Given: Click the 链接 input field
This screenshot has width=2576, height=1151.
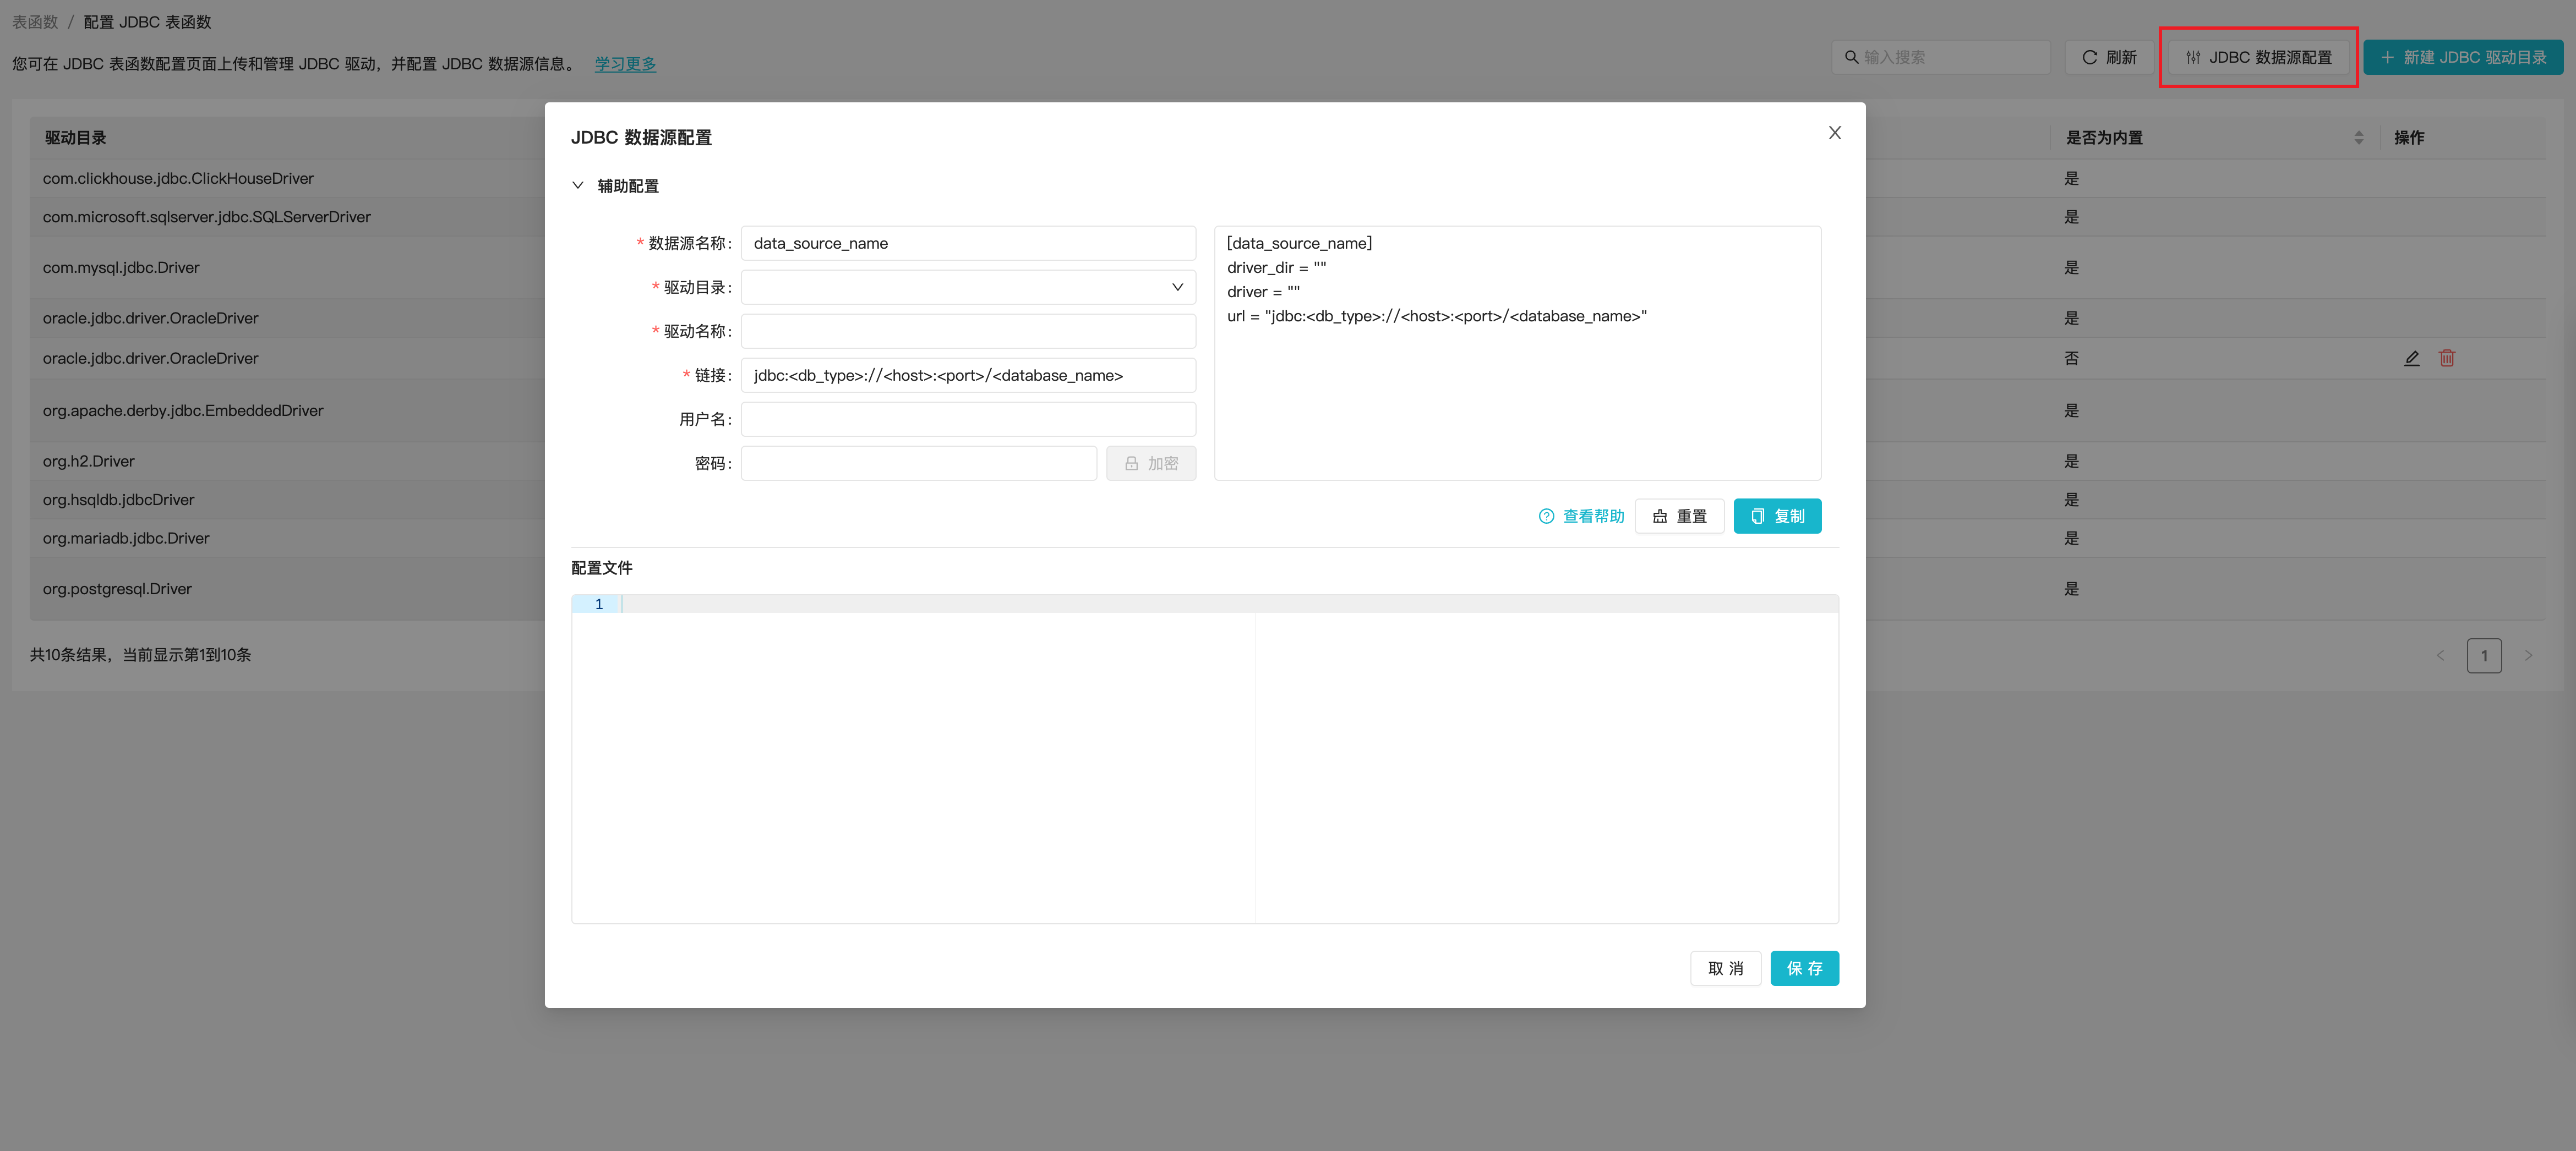Looking at the screenshot, I should click(x=968, y=375).
